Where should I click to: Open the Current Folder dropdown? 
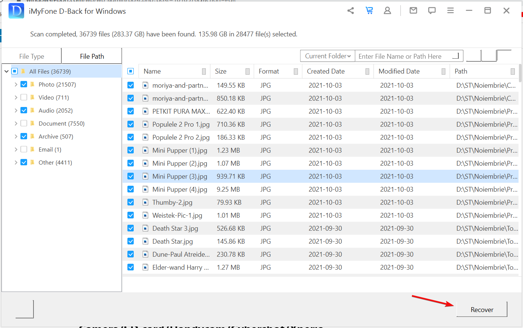[x=327, y=56]
